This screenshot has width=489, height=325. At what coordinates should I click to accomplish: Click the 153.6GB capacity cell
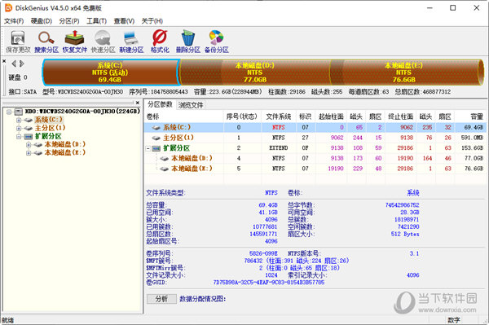click(x=472, y=148)
